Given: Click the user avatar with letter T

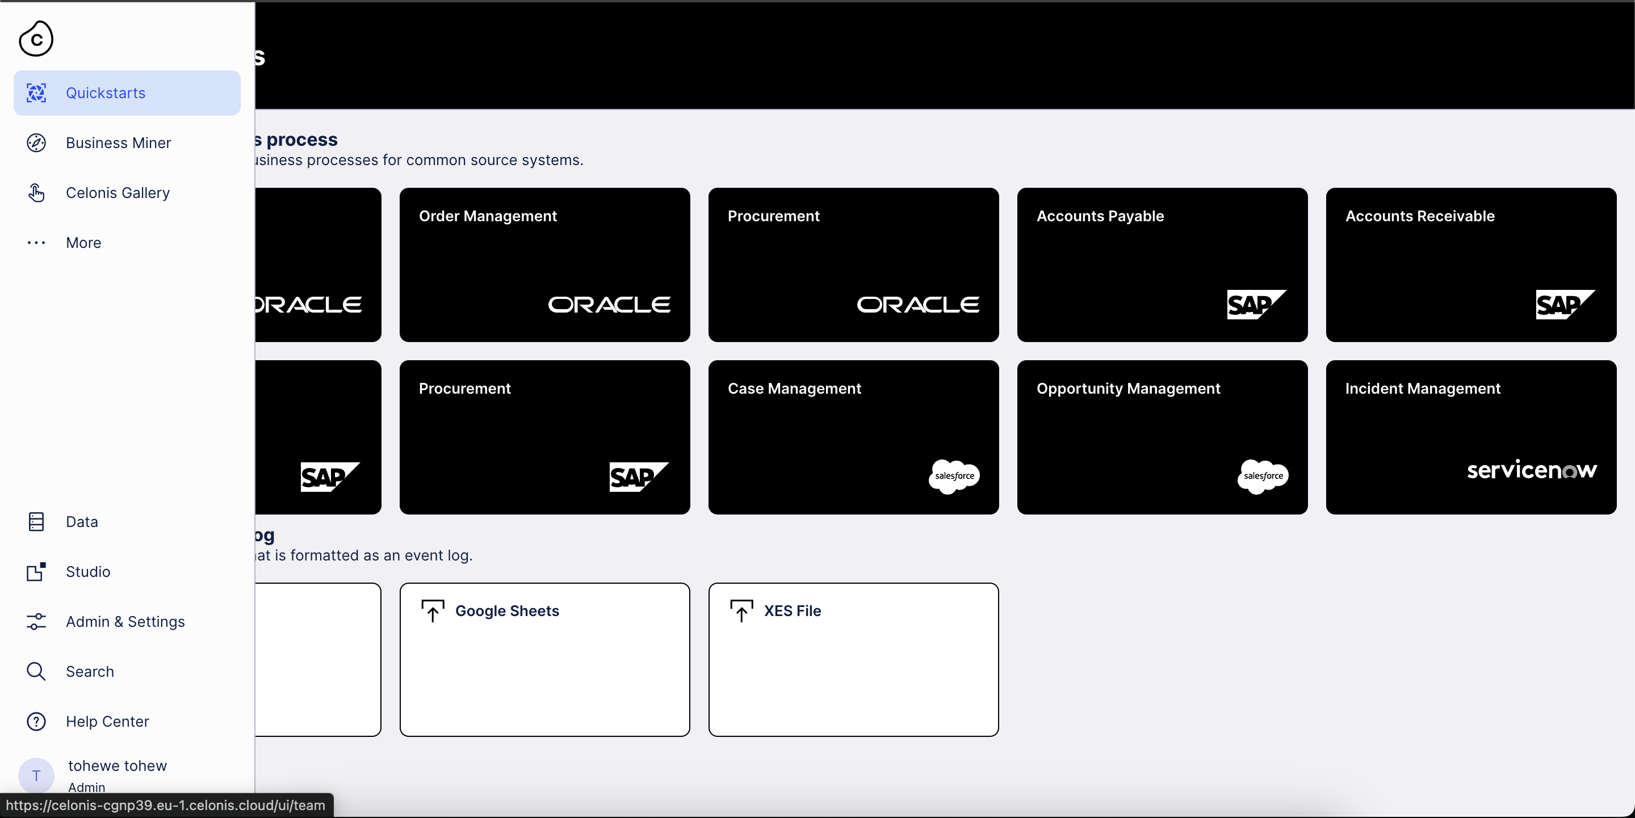Looking at the screenshot, I should pyautogui.click(x=36, y=775).
